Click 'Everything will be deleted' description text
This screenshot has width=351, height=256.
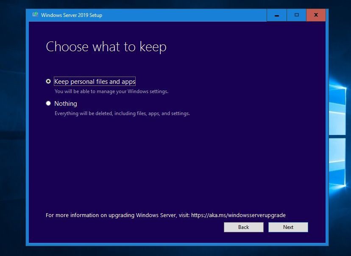[122, 113]
